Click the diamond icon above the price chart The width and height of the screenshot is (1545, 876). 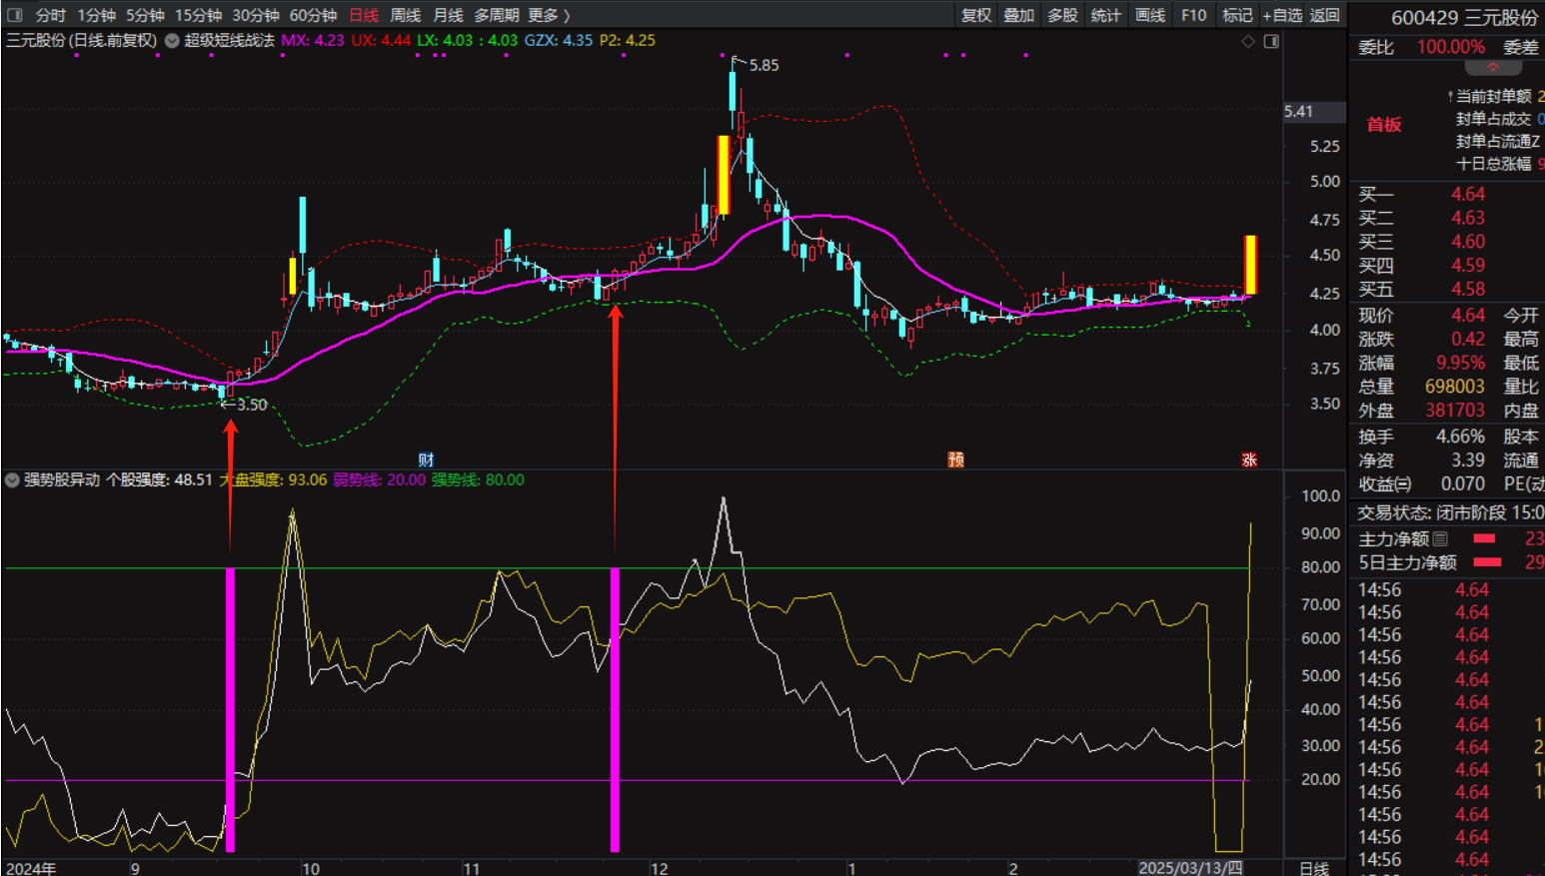click(x=1247, y=41)
